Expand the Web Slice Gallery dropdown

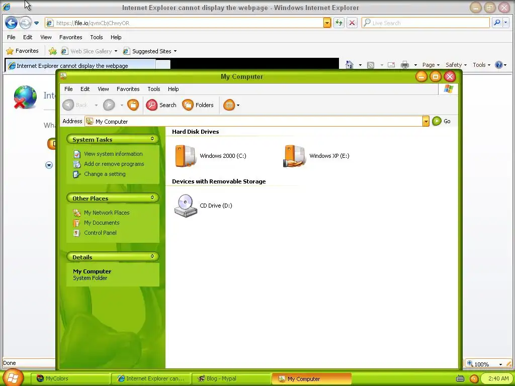tap(116, 51)
